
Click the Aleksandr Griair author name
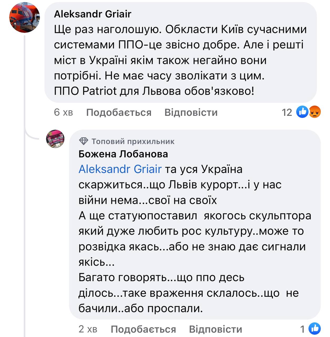[x=93, y=14]
